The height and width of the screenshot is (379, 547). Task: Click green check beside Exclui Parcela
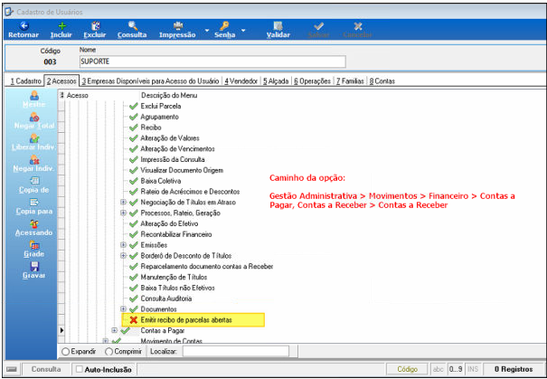133,106
